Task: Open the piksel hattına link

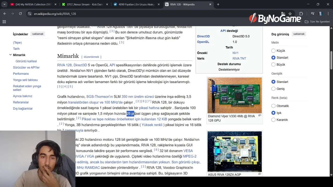Action: pos(149,108)
